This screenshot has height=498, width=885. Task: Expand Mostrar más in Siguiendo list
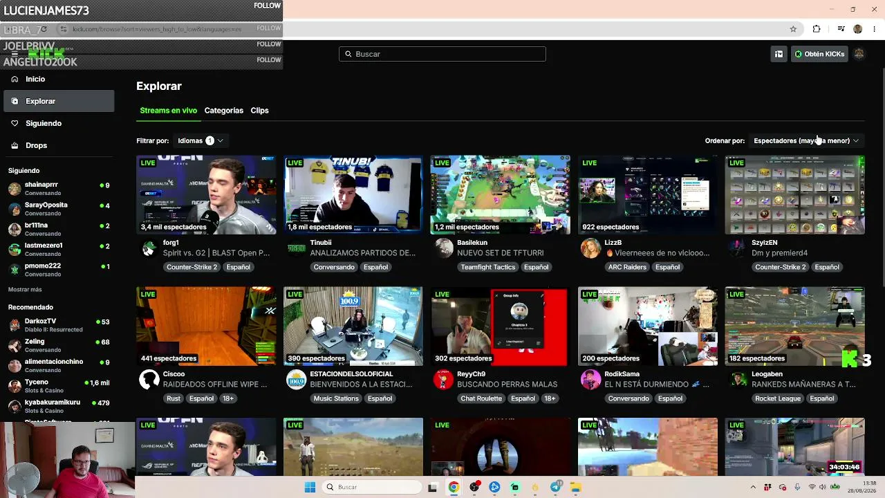click(25, 290)
